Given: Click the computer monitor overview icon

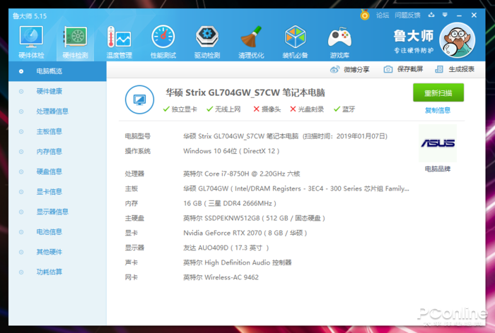Looking at the screenshot, I should coord(139,99).
